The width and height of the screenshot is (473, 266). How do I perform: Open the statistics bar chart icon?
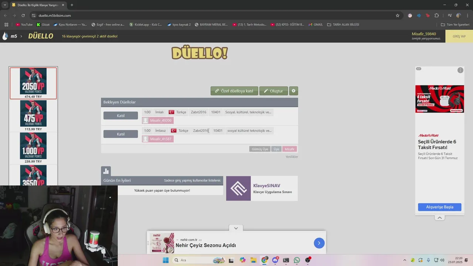pyautogui.click(x=106, y=171)
